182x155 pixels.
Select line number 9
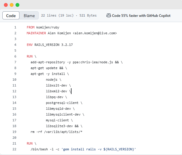click(15, 74)
